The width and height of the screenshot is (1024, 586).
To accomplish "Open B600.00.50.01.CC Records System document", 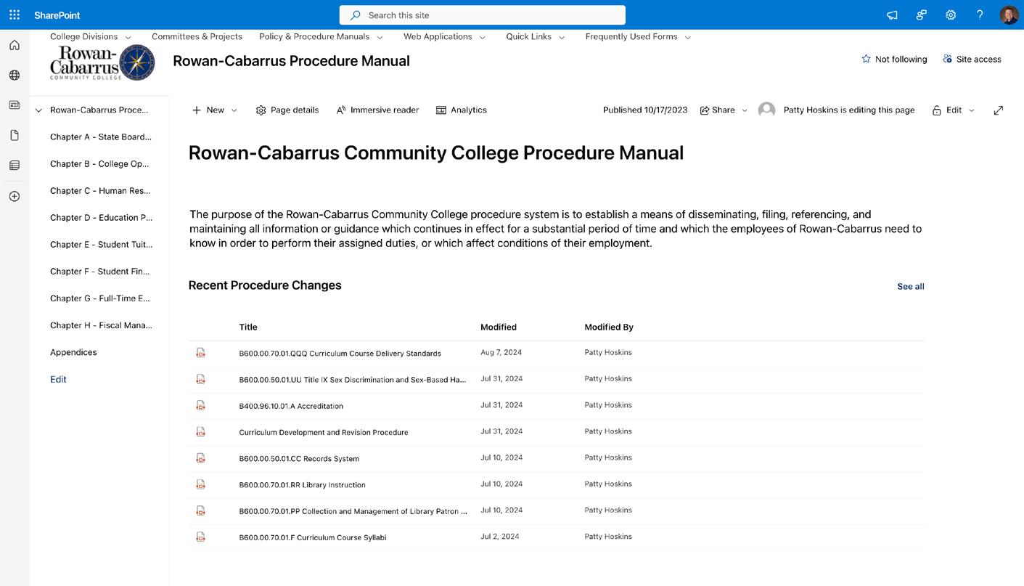I will pyautogui.click(x=299, y=459).
